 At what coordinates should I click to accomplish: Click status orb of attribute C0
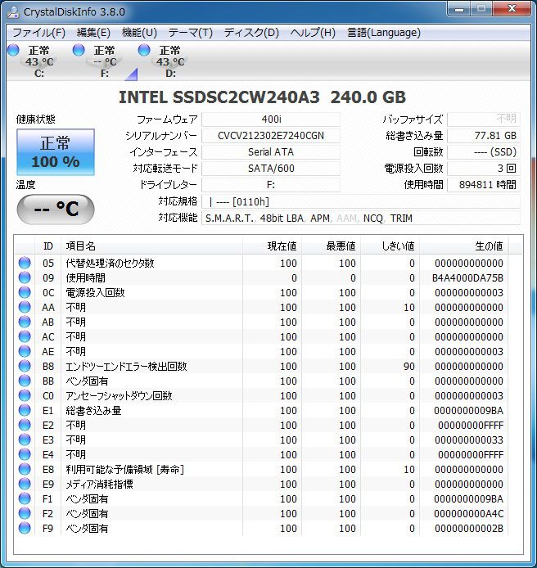[25, 395]
